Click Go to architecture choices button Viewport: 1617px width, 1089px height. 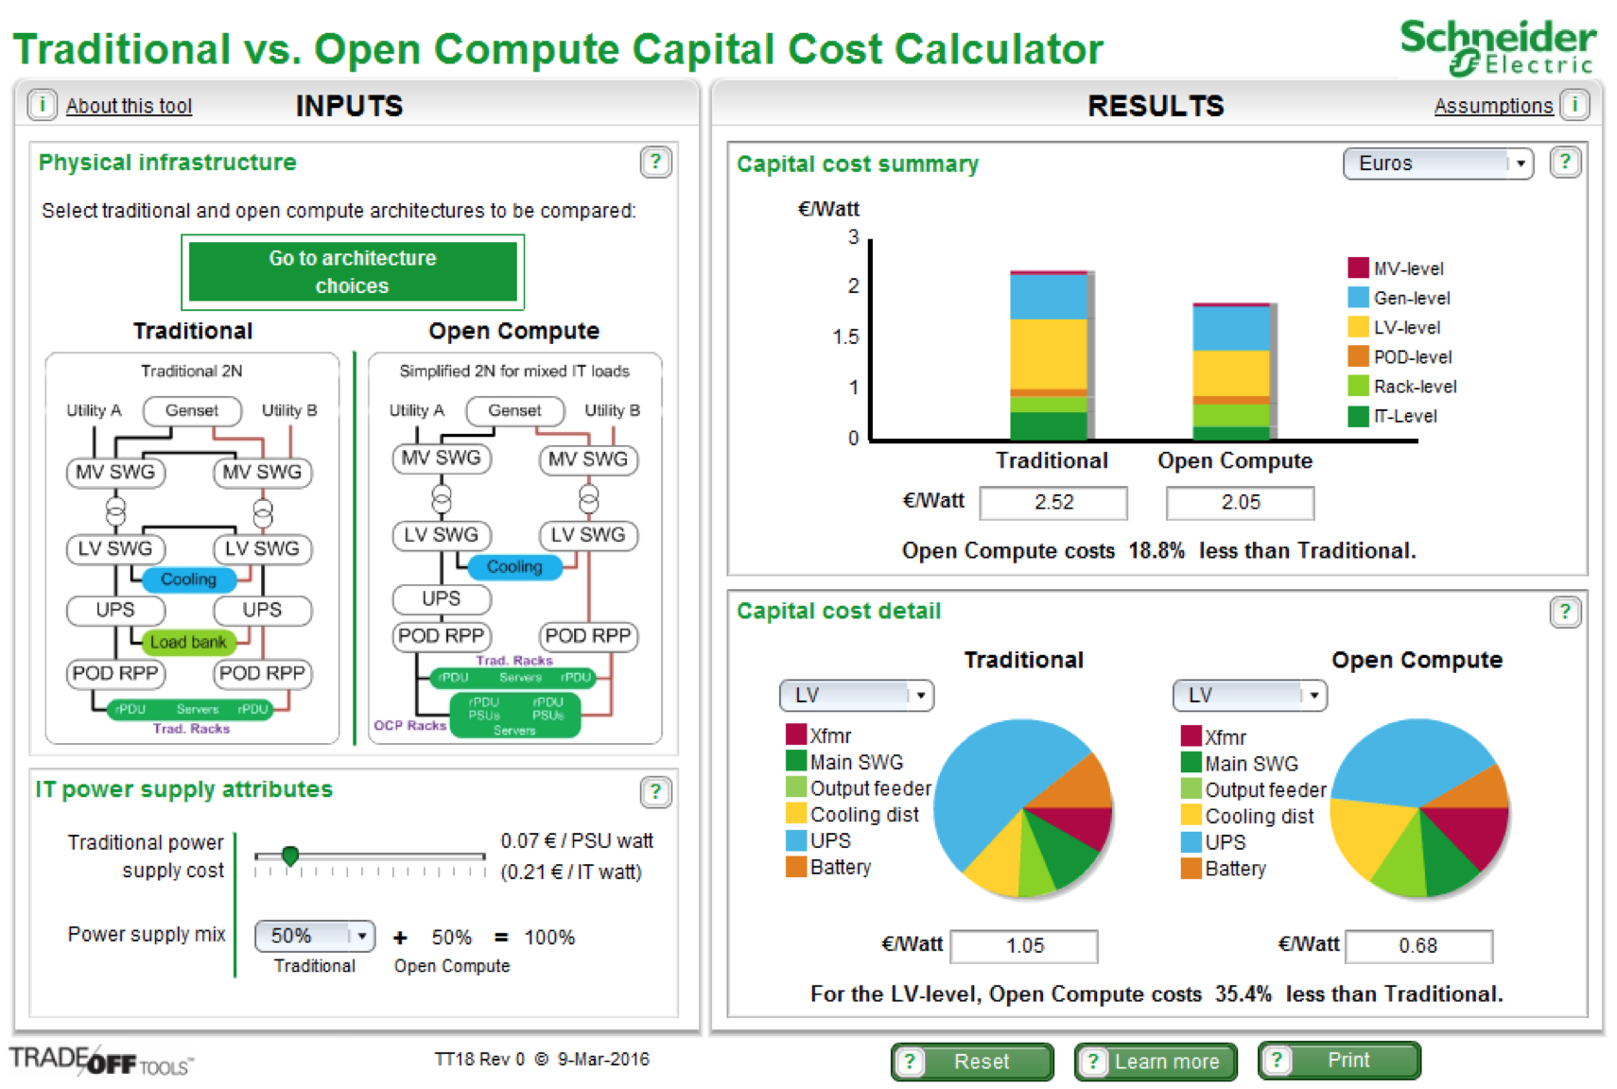click(x=353, y=272)
